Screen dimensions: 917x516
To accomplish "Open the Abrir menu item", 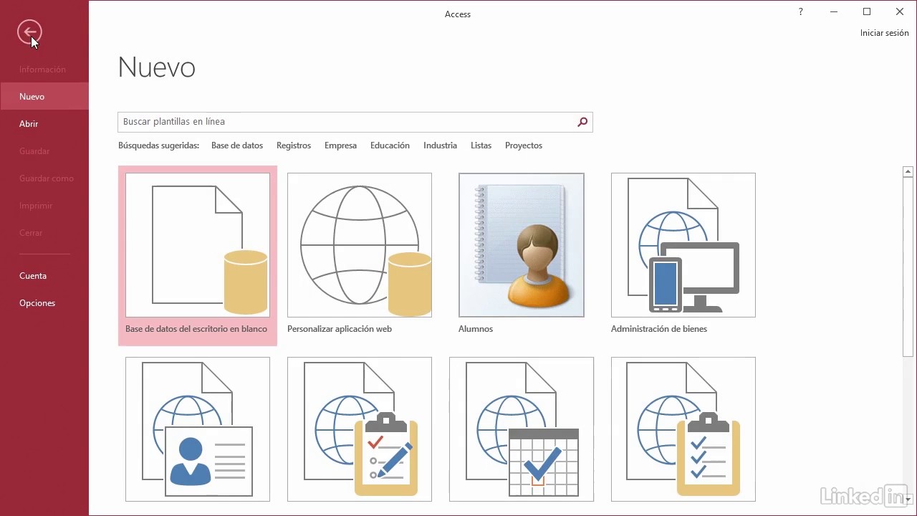I will point(44,124).
